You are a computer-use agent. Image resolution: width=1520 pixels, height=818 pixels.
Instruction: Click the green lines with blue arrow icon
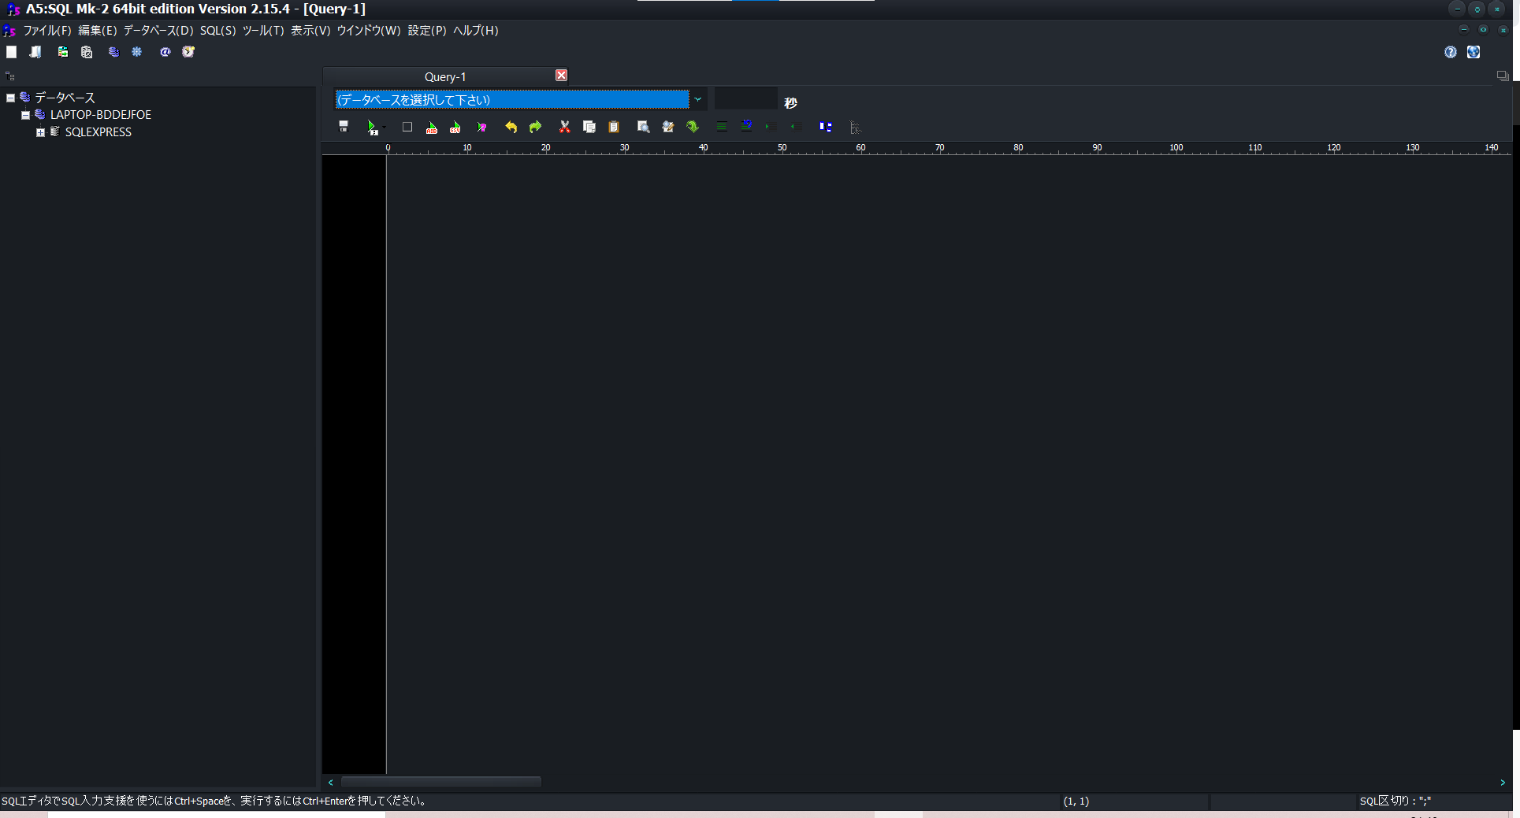(746, 126)
